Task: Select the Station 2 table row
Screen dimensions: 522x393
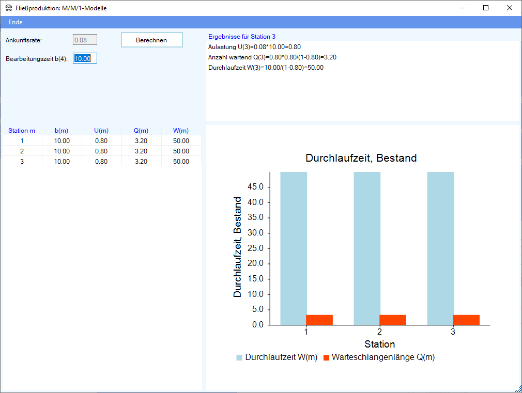Action: tap(101, 151)
